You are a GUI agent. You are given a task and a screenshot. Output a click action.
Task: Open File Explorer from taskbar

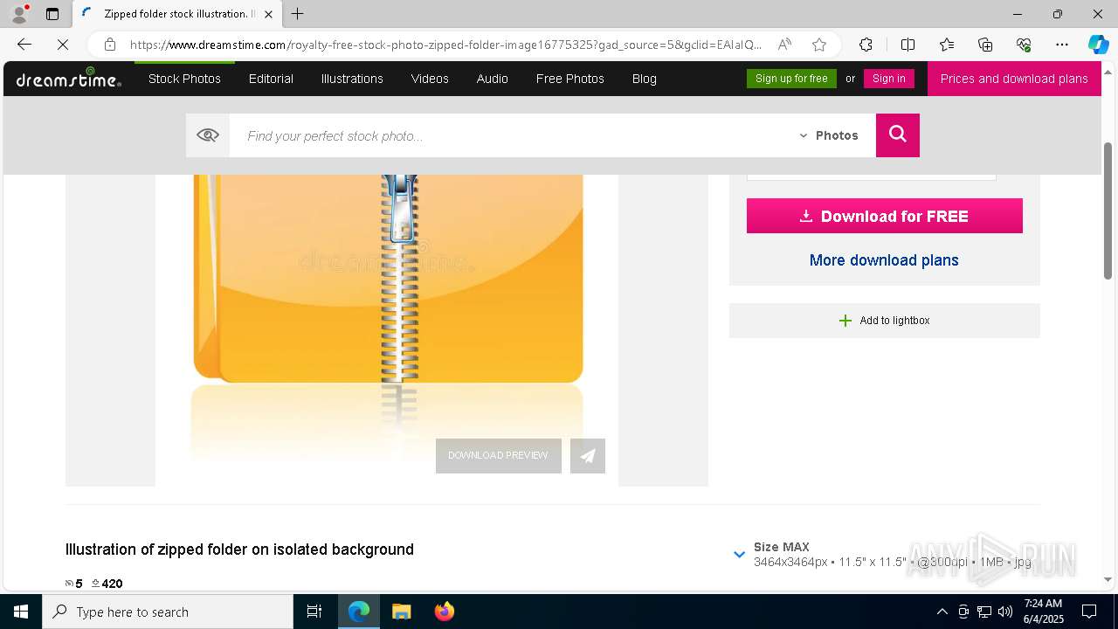coord(402,612)
